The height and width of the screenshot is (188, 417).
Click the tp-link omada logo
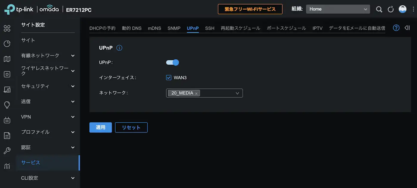[x=31, y=9]
